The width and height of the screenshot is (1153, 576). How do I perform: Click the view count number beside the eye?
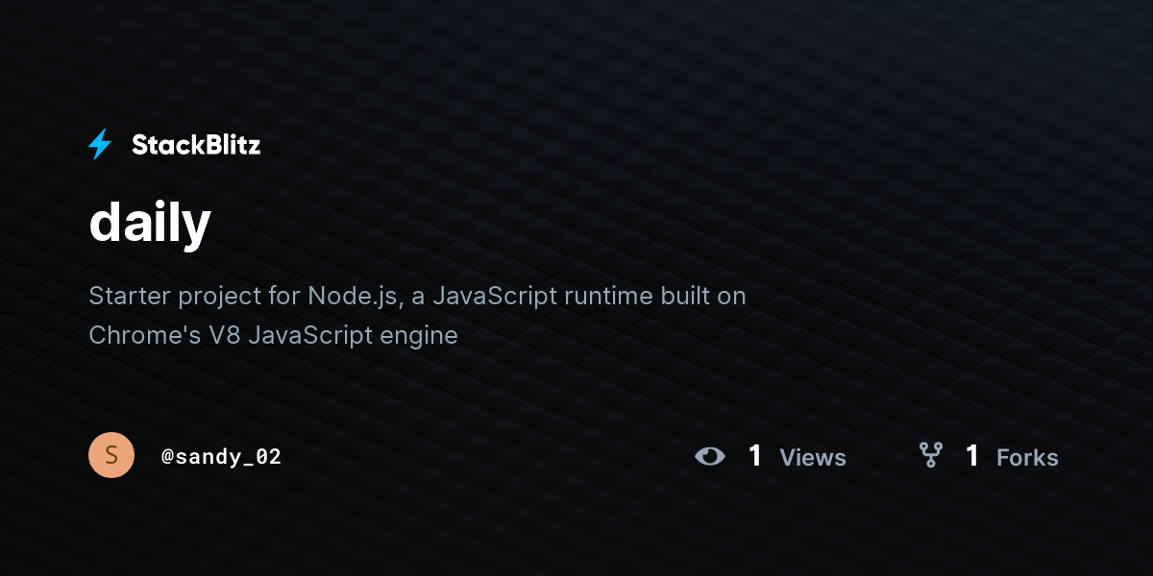[755, 456]
